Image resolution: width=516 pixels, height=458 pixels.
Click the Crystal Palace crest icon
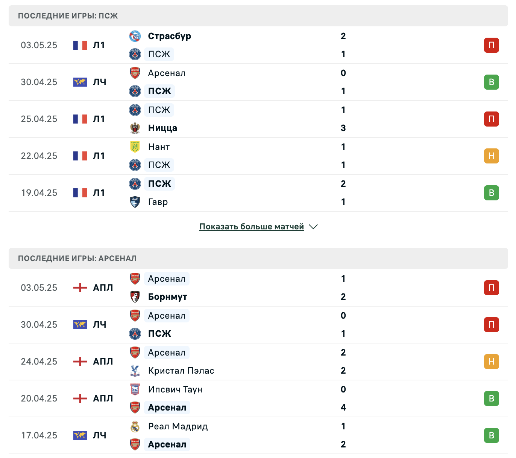(135, 371)
